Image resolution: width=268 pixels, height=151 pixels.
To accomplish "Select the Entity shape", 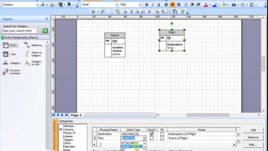I will (10, 45).
